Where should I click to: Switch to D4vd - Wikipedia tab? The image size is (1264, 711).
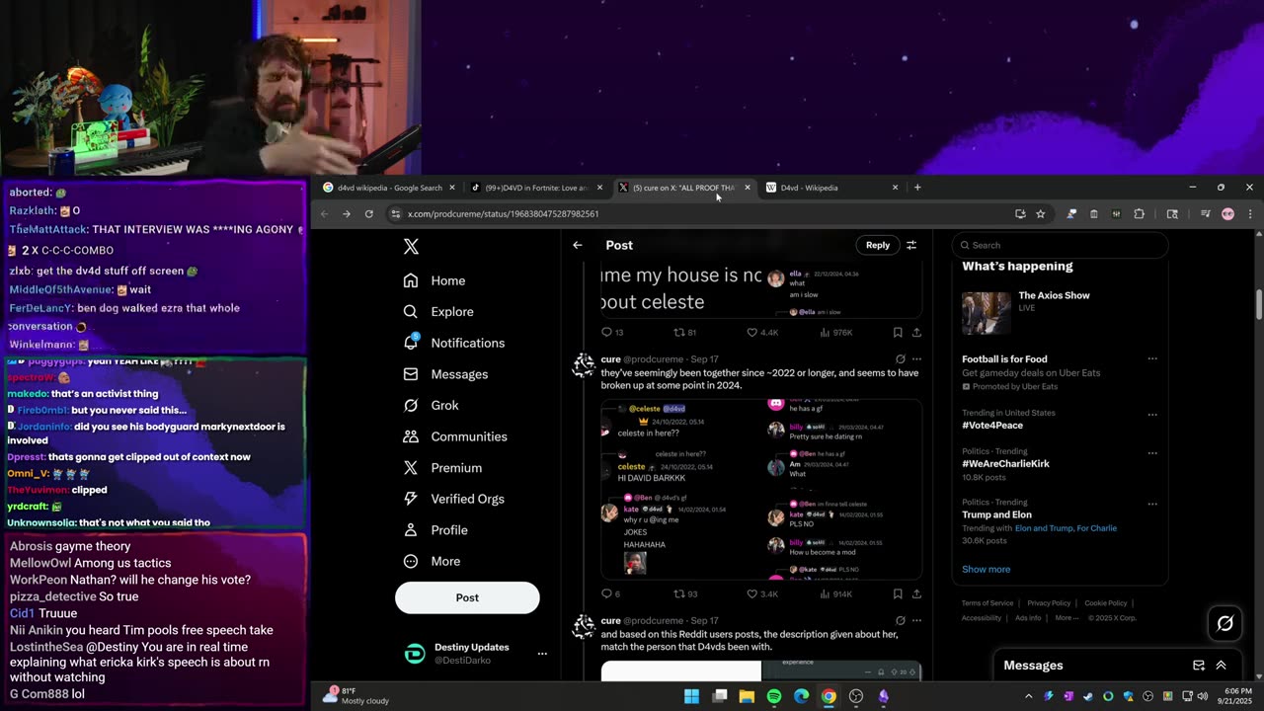point(833,188)
